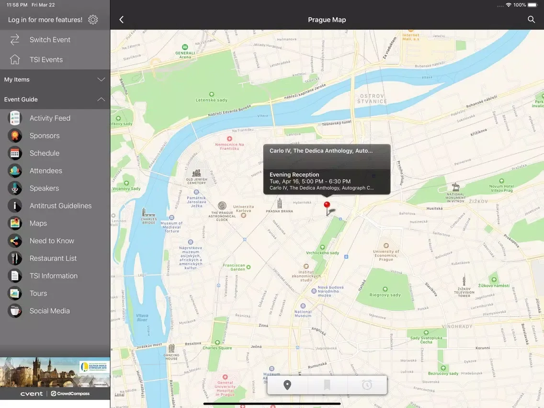Click the Speakers microphone icon
544x408 pixels.
tap(14, 188)
